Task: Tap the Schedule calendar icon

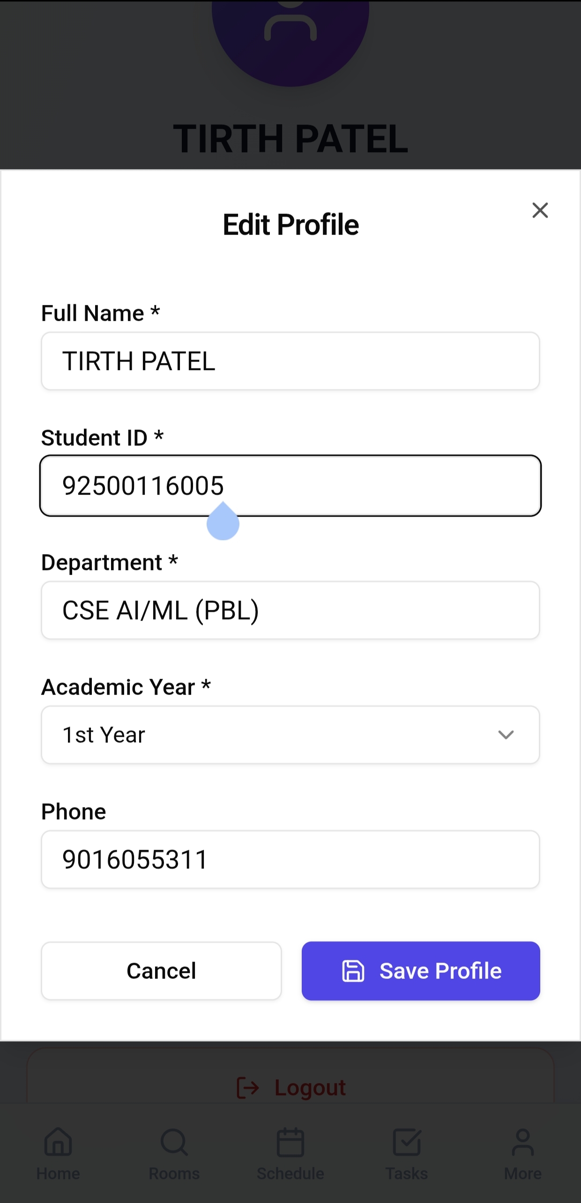Action: point(290,1142)
